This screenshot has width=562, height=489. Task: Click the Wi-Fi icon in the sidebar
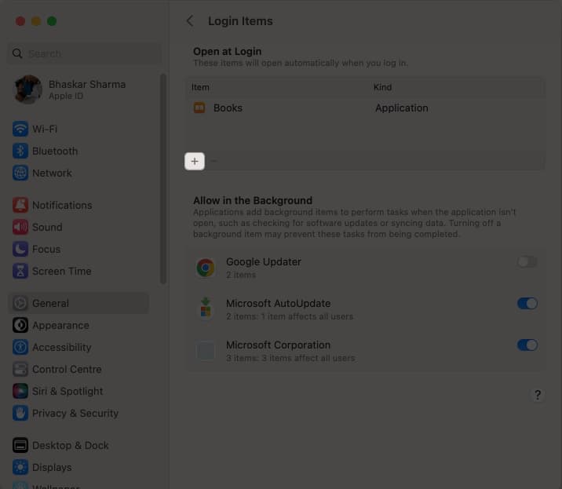pos(20,129)
